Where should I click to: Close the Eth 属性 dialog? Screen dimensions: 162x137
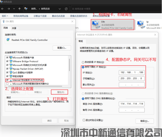72,21
